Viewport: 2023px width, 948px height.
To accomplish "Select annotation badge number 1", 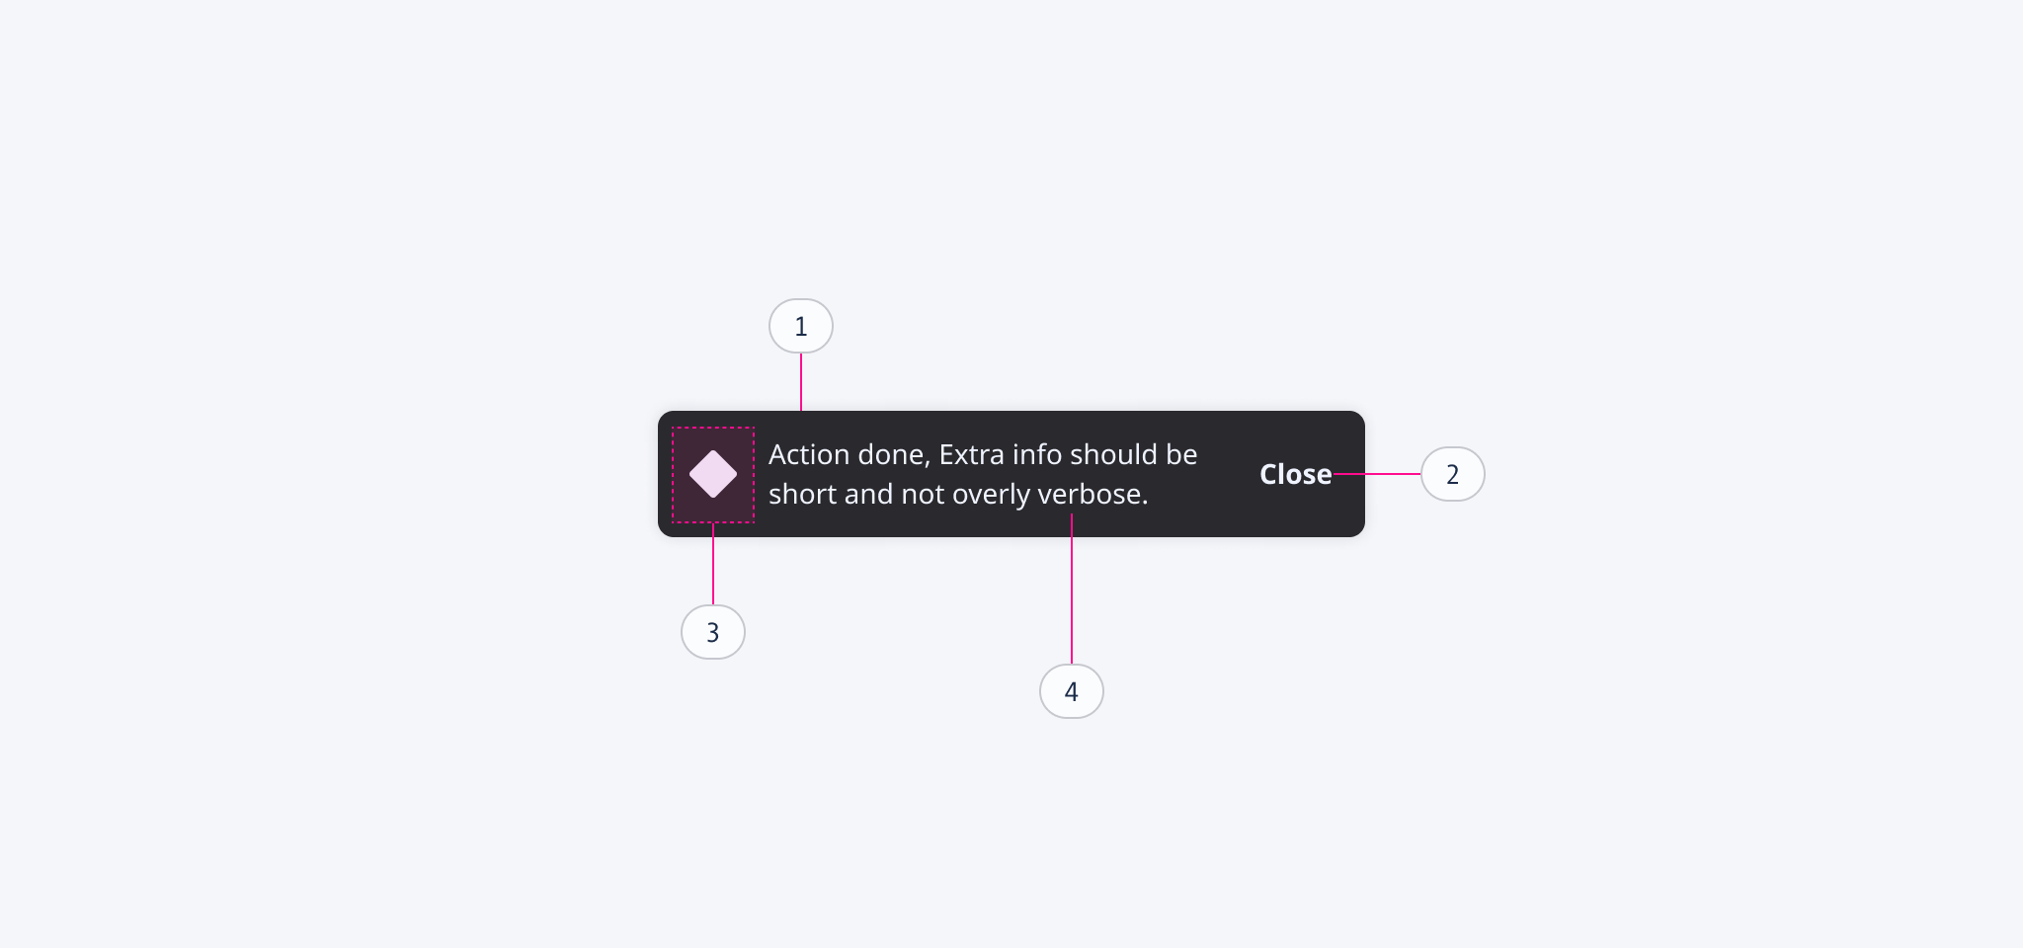I will pyautogui.click(x=800, y=326).
